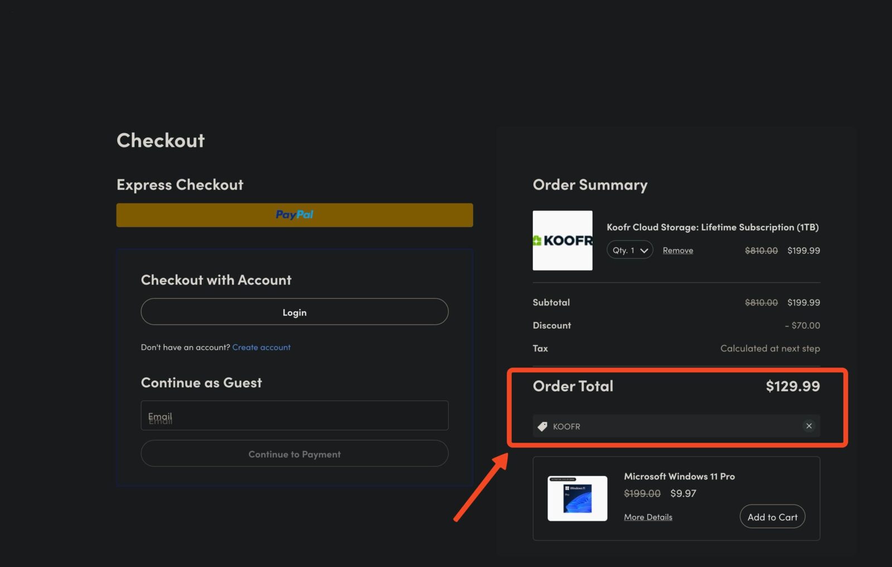The width and height of the screenshot is (892, 567).
Task: Clear the KOOFR coupon with the X icon
Action: point(809,426)
